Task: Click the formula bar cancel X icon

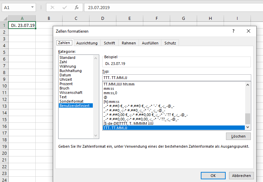Action: pyautogui.click(x=52, y=7)
